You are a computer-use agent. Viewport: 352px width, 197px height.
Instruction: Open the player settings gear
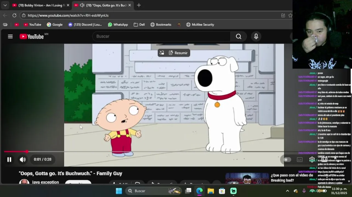tap(312, 160)
